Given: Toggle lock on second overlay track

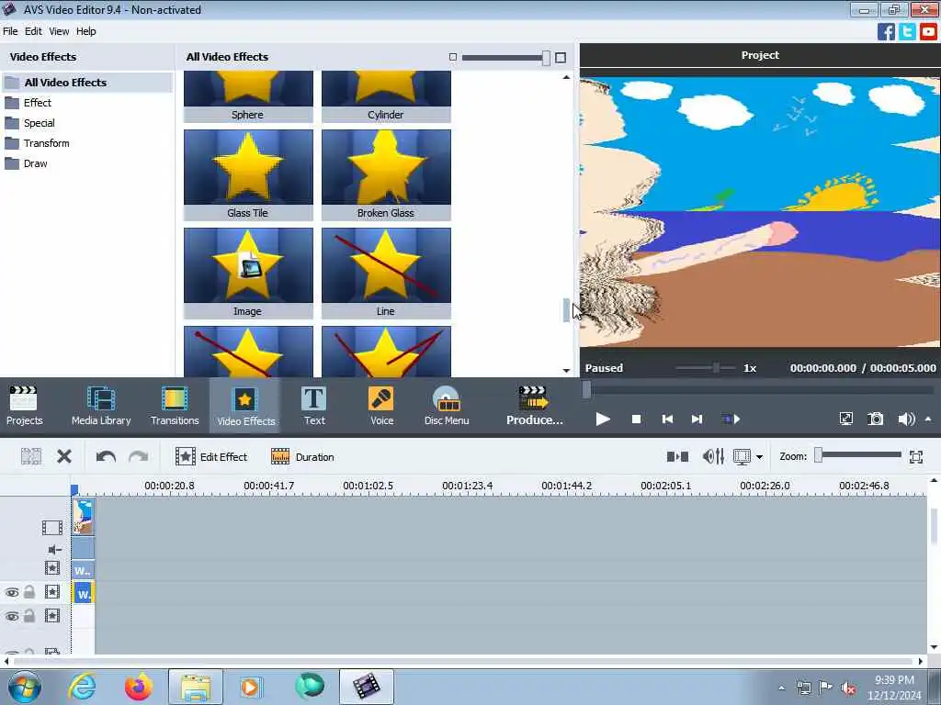Looking at the screenshot, I should click(29, 616).
